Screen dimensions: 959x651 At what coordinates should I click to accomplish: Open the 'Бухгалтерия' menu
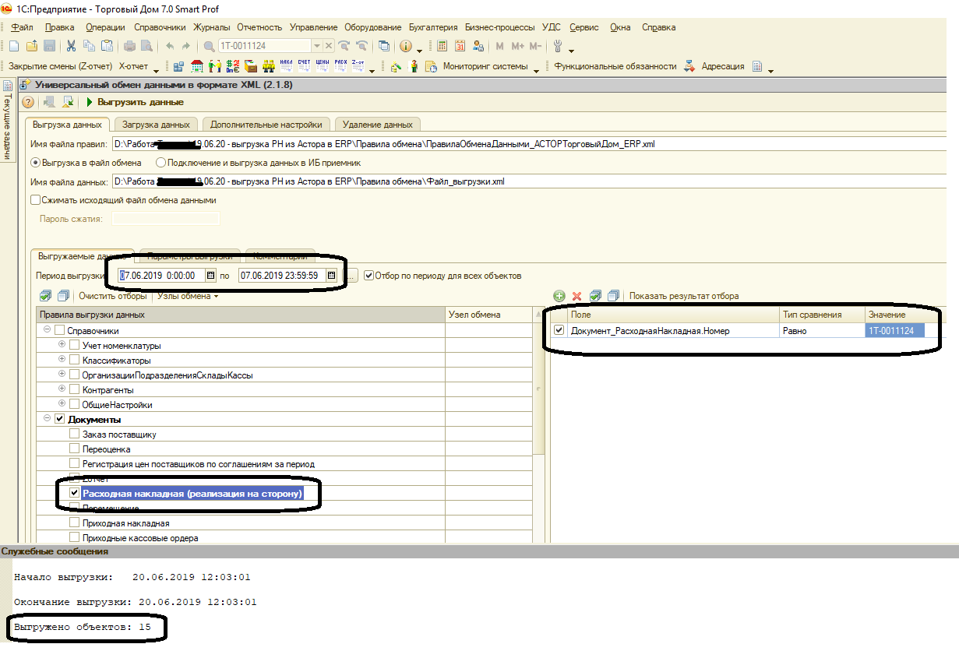point(432,27)
